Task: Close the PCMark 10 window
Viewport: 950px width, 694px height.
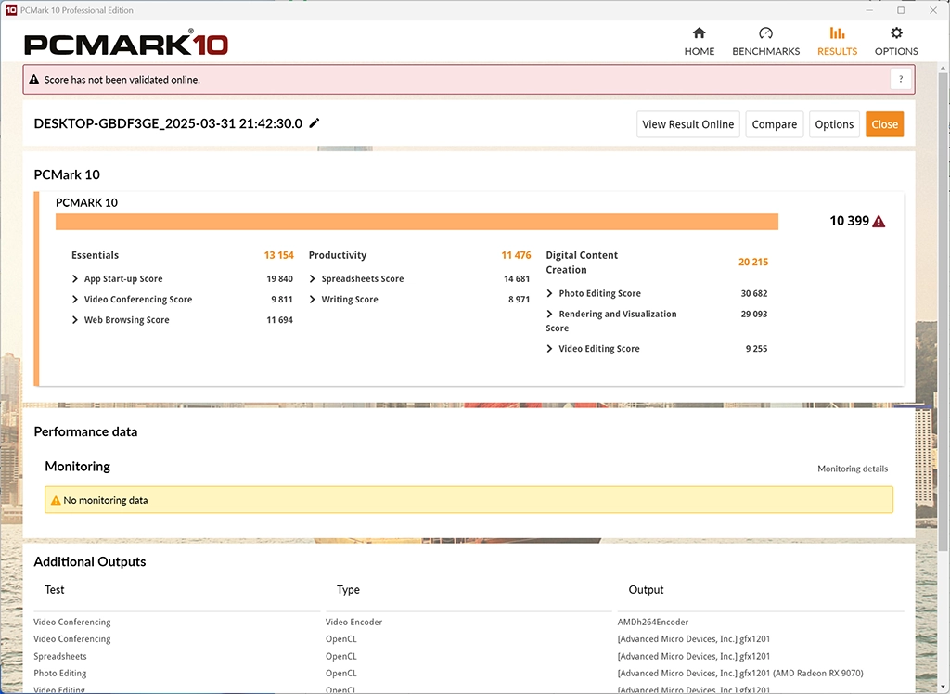Action: click(933, 10)
